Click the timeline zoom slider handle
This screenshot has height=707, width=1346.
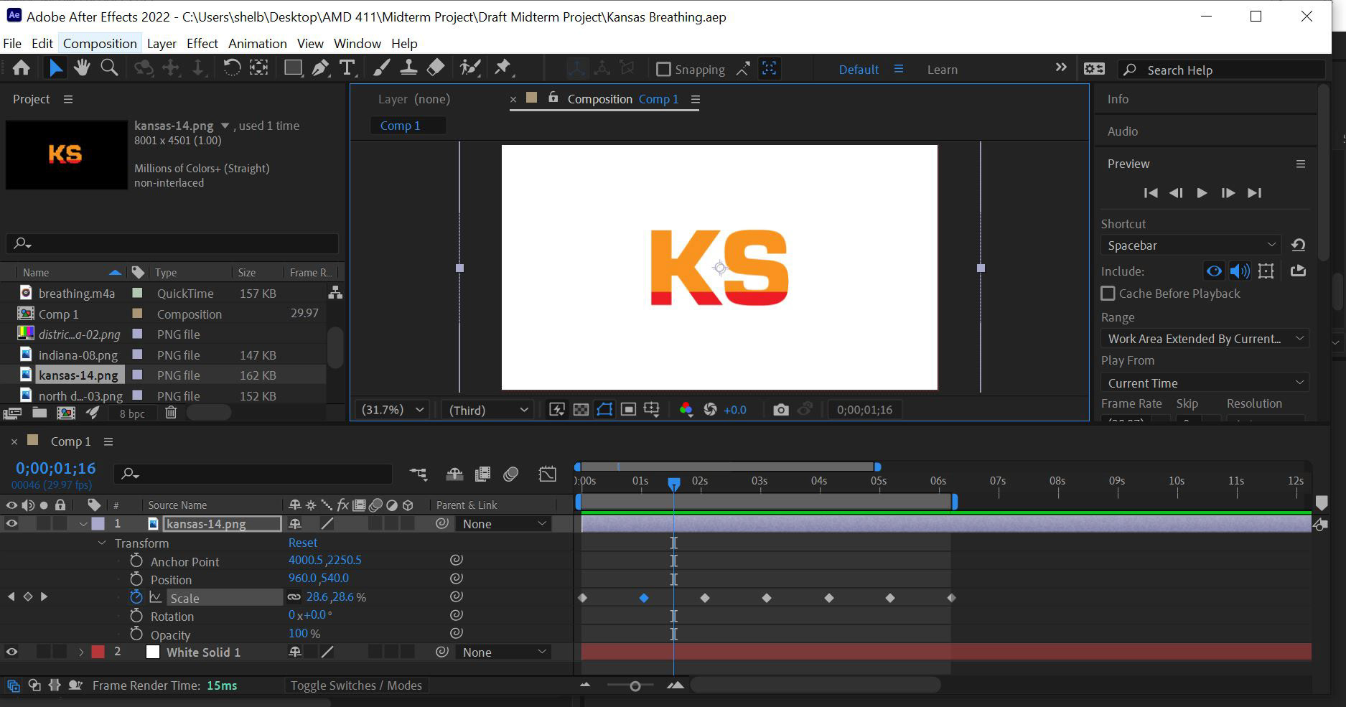[635, 686]
